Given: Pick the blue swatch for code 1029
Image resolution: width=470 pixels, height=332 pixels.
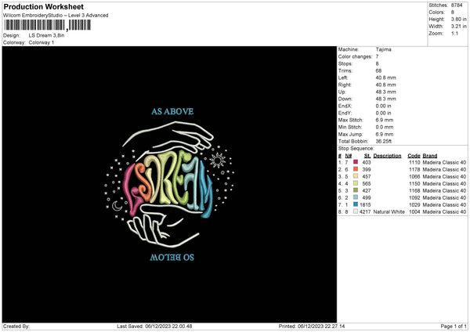Looking at the screenshot, I should coord(356,204).
